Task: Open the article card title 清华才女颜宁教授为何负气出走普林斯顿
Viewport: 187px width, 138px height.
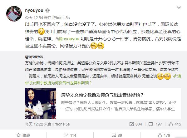Action: tap(102, 95)
